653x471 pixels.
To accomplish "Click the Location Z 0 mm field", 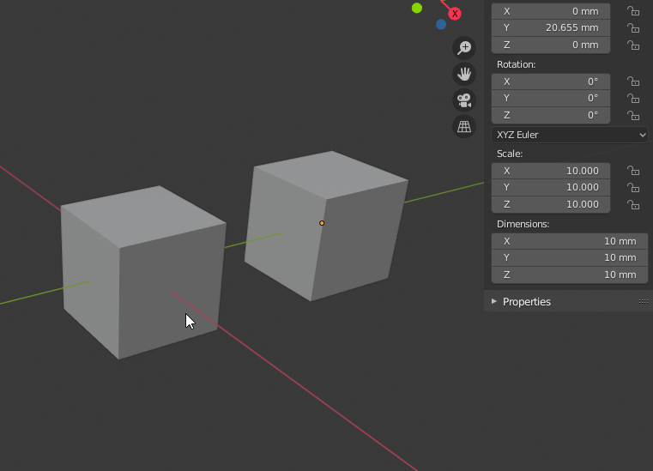I will (x=551, y=45).
